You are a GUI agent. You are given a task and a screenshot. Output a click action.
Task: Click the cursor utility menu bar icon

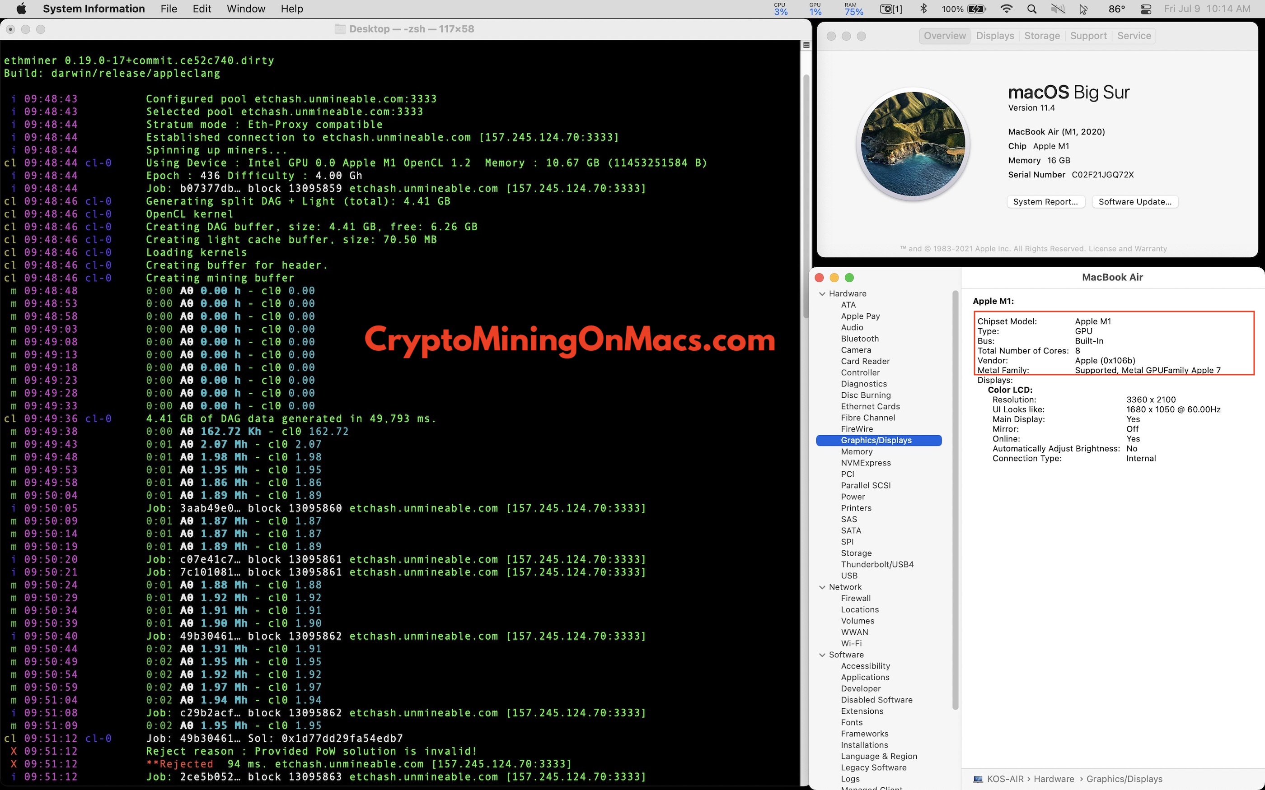(1083, 9)
